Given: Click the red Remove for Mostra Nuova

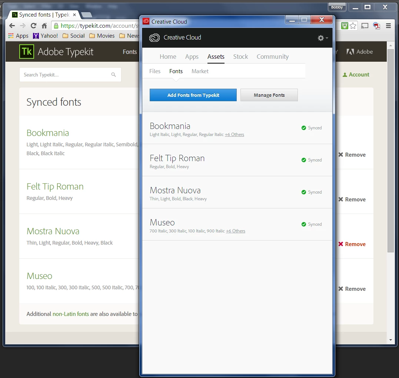Looking at the screenshot, I should pyautogui.click(x=352, y=244).
